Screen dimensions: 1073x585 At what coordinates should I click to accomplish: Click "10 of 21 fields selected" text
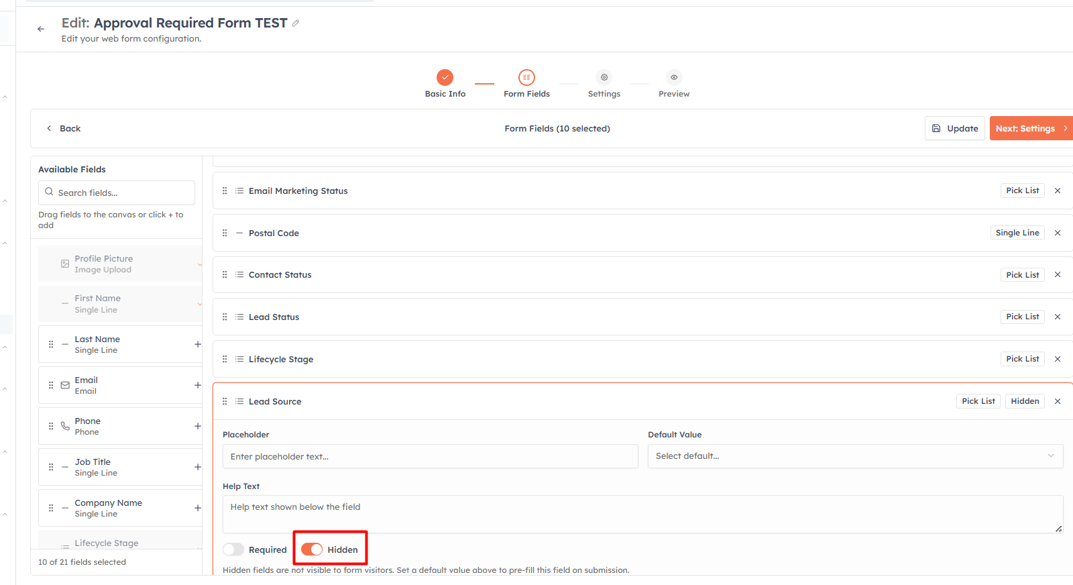point(82,562)
